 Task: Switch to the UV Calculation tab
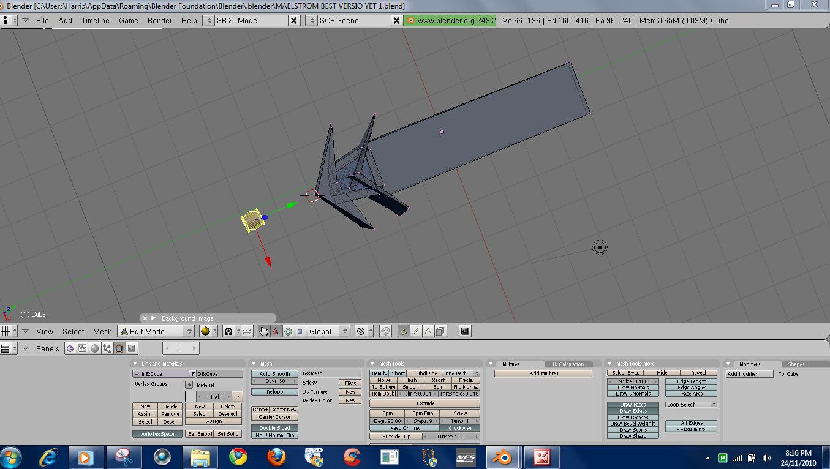click(567, 364)
